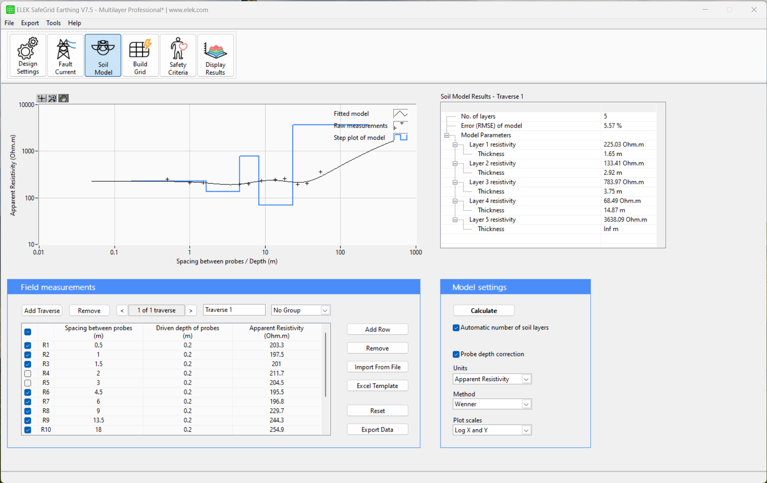The image size is (767, 483).
Task: Open the Fault Current module
Action: pos(65,55)
